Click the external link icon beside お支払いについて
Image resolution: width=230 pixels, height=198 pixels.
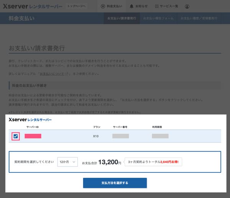tap(67, 73)
